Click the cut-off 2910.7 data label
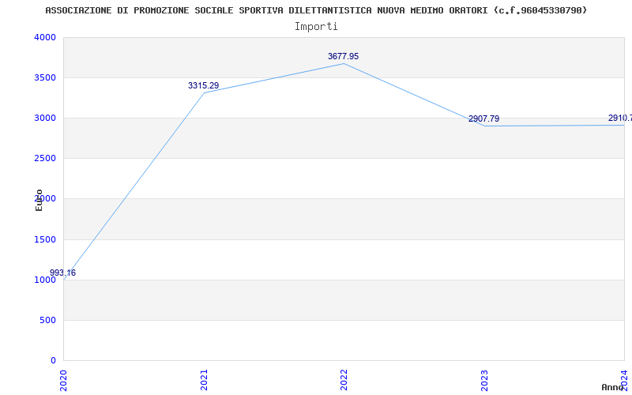Screen dimensions: 632x395 [x=620, y=118]
